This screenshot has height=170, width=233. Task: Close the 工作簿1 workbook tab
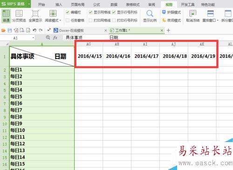click(162, 30)
